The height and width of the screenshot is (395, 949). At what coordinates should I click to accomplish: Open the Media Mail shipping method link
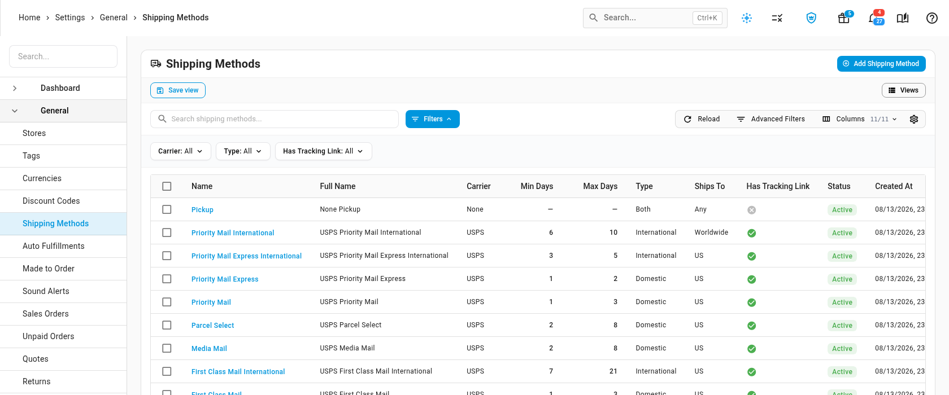[209, 349]
